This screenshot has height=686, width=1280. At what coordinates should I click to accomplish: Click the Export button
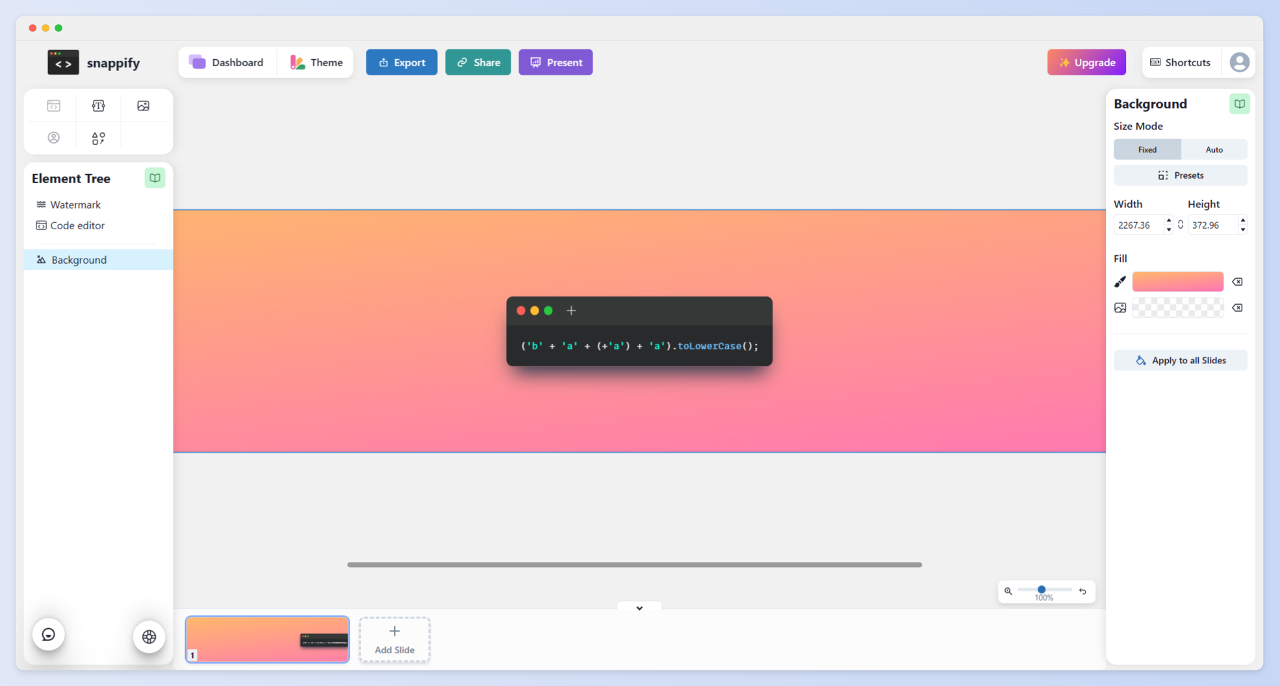402,62
